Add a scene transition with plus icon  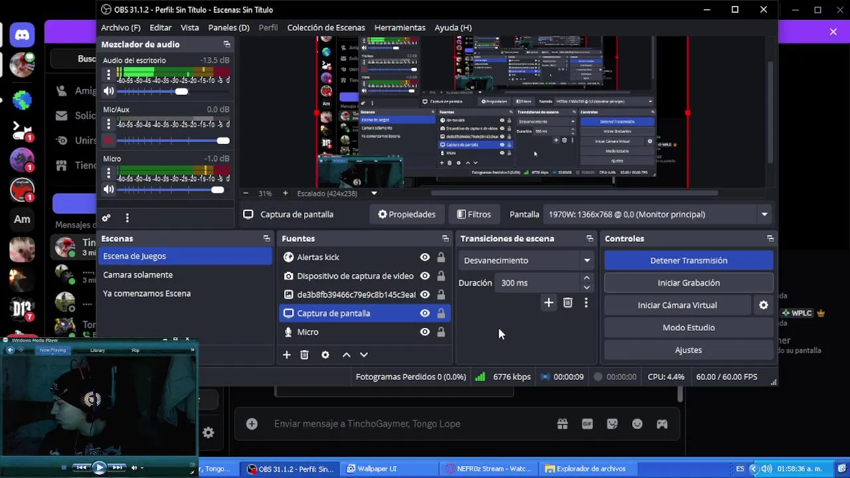click(x=549, y=303)
